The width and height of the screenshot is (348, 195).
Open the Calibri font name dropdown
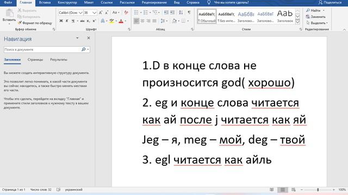pyautogui.click(x=80, y=13)
